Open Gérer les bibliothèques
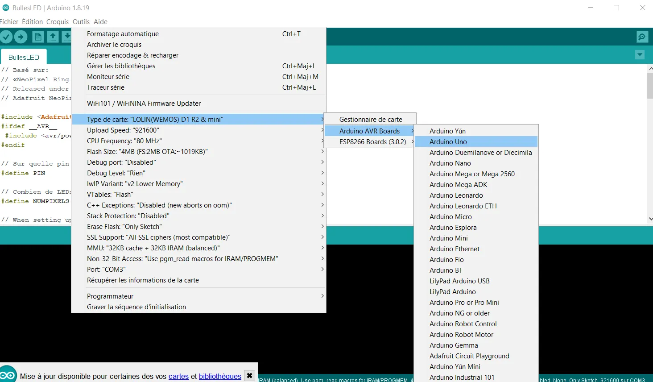 click(x=198, y=66)
